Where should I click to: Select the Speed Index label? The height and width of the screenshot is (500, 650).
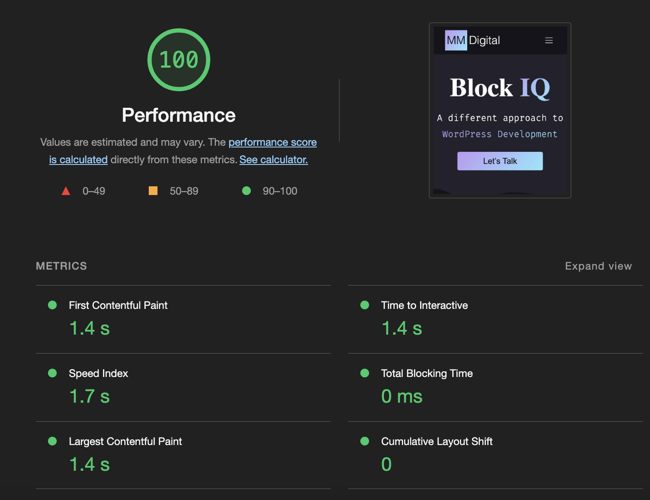click(99, 373)
